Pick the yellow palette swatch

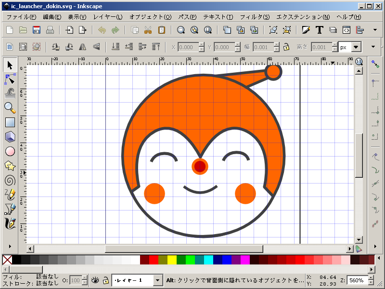172,260
